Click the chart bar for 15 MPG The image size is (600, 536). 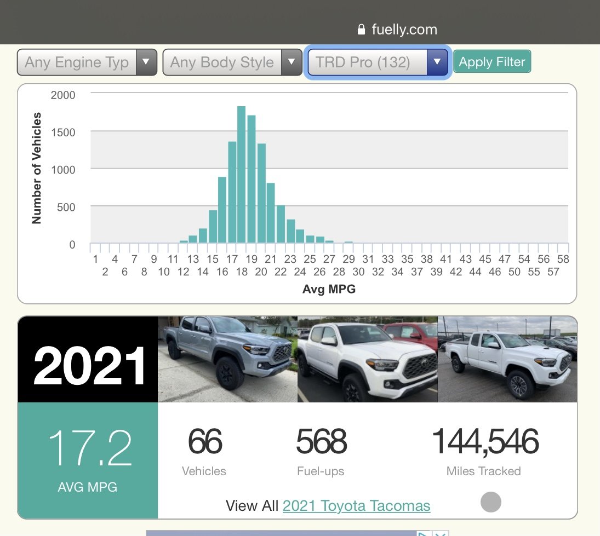pos(213,226)
